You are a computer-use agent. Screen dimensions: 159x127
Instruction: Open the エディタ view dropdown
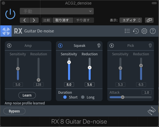[131, 20]
